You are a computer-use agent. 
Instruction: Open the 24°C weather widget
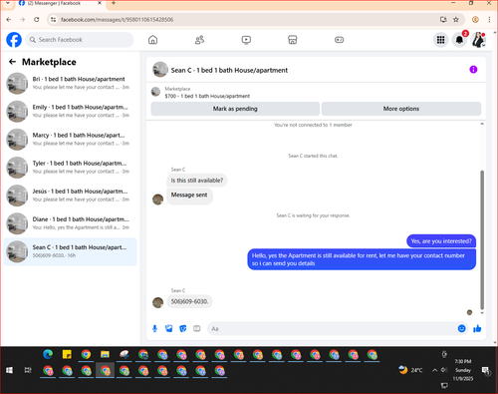coord(410,370)
